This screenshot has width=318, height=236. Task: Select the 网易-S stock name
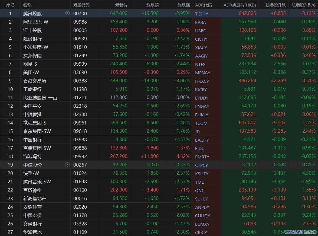point(30,64)
